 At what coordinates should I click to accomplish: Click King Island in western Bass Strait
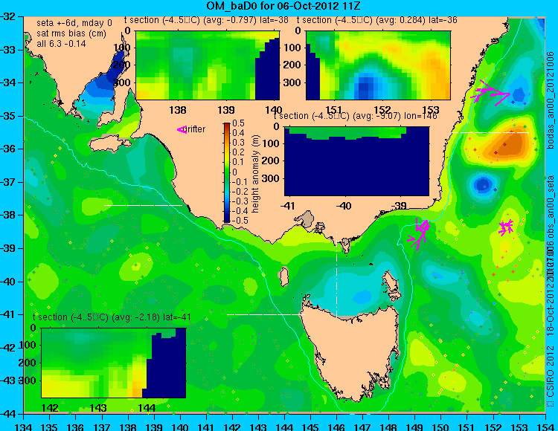tap(283, 277)
